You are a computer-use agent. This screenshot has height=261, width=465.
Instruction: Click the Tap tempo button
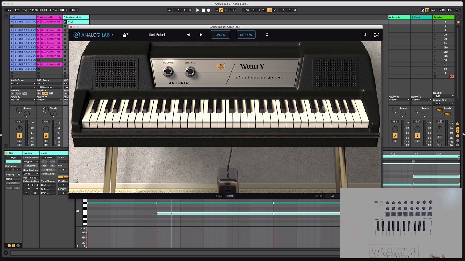[25, 10]
